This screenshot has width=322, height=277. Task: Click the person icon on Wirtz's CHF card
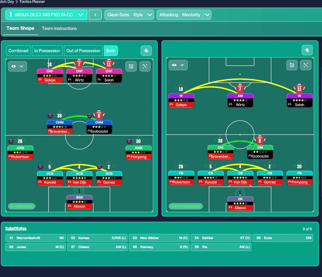pyautogui.click(x=69, y=80)
